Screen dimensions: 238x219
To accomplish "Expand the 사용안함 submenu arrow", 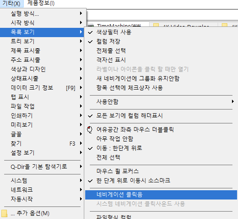I will [233, 102].
